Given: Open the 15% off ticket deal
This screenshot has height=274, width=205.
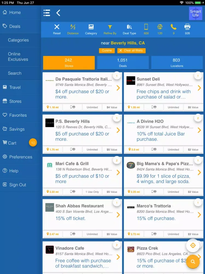Looking at the screenshot, I should tap(71, 218).
